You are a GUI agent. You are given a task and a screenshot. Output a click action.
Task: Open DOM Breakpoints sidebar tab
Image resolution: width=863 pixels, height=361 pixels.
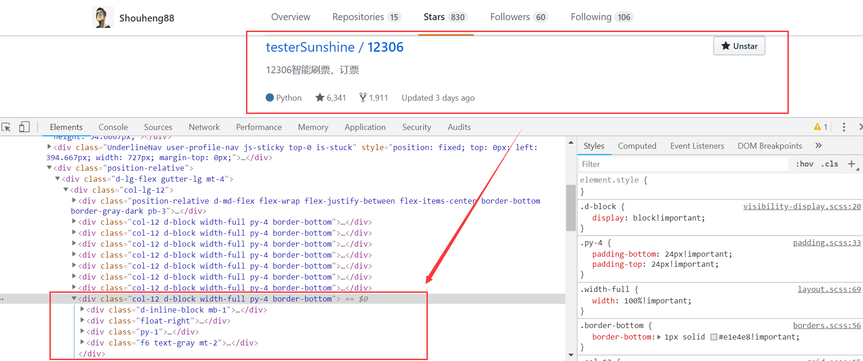(x=770, y=146)
